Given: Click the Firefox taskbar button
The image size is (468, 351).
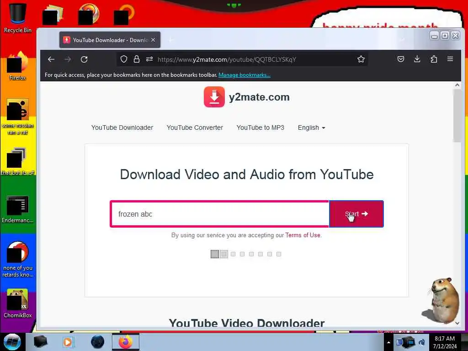Looking at the screenshot, I should coord(126,342).
